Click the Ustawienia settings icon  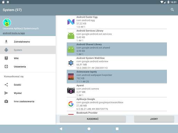point(6,66)
